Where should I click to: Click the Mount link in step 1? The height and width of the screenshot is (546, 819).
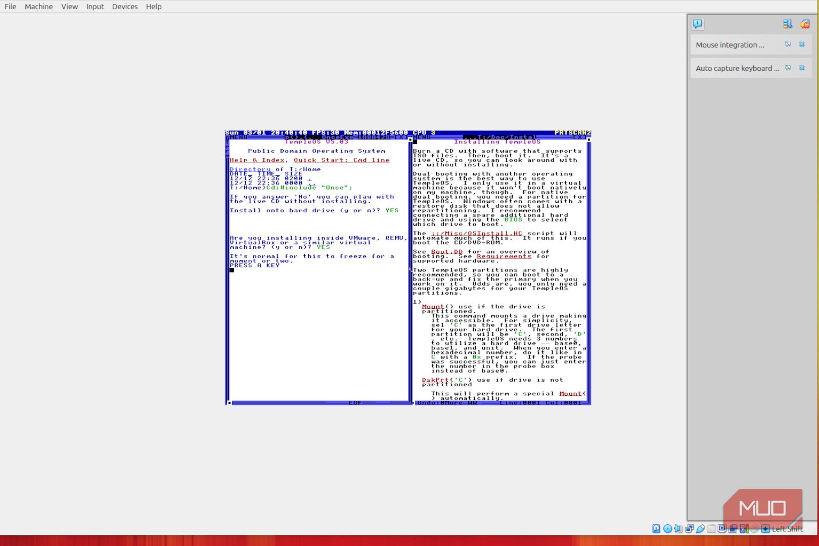[433, 307]
